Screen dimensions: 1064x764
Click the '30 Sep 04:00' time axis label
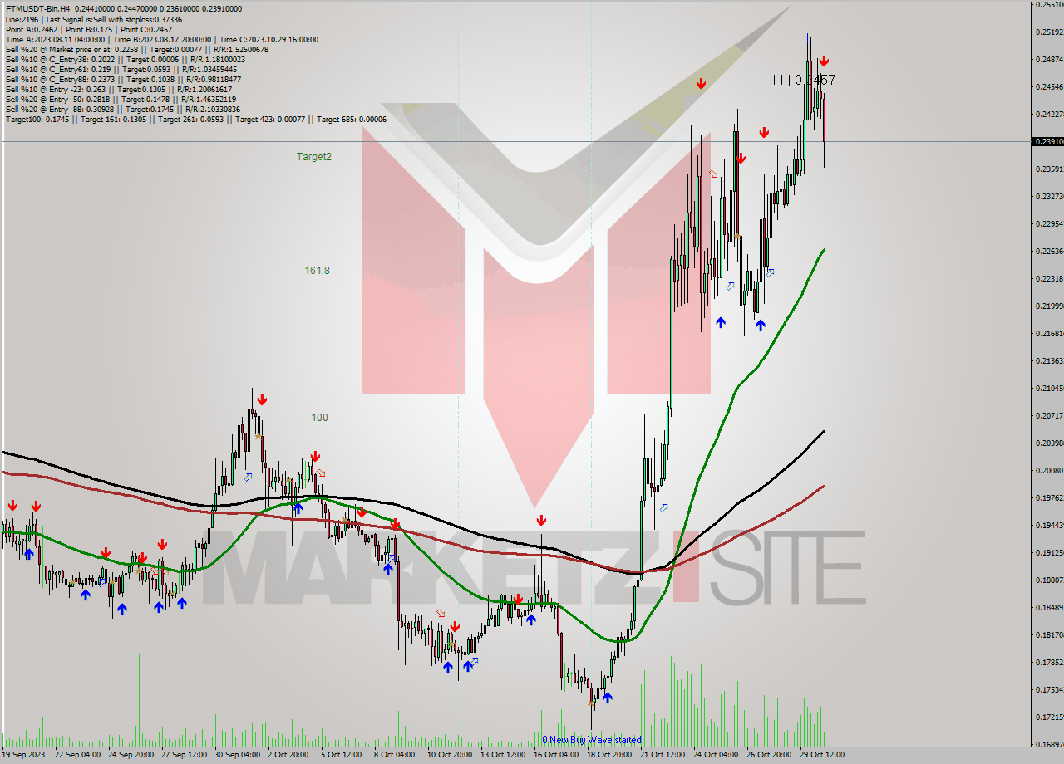[238, 755]
